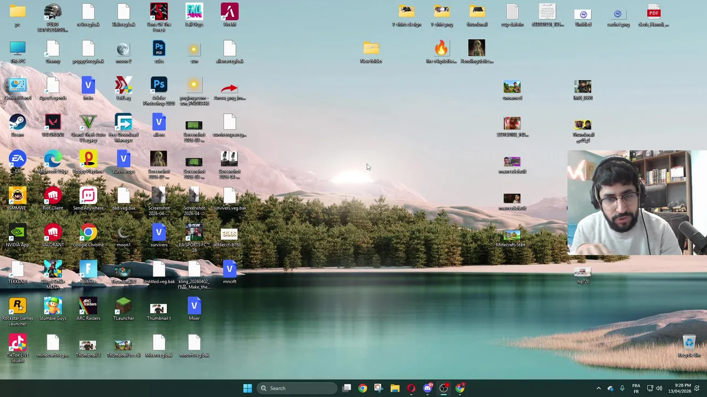This screenshot has width=707, height=397.
Task: Click the taskbar Search box
Action: click(x=298, y=388)
